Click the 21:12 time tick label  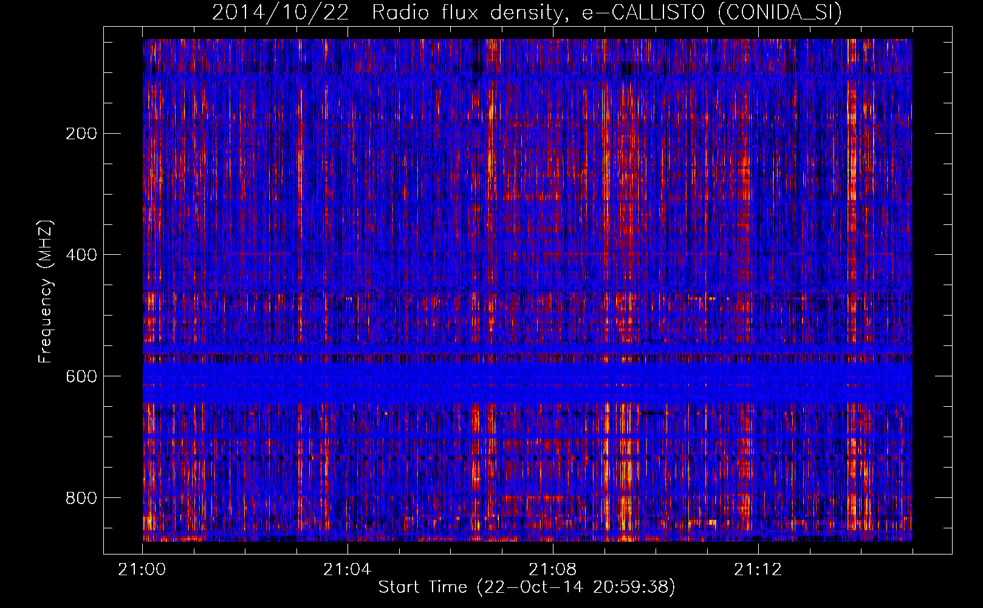click(x=758, y=570)
